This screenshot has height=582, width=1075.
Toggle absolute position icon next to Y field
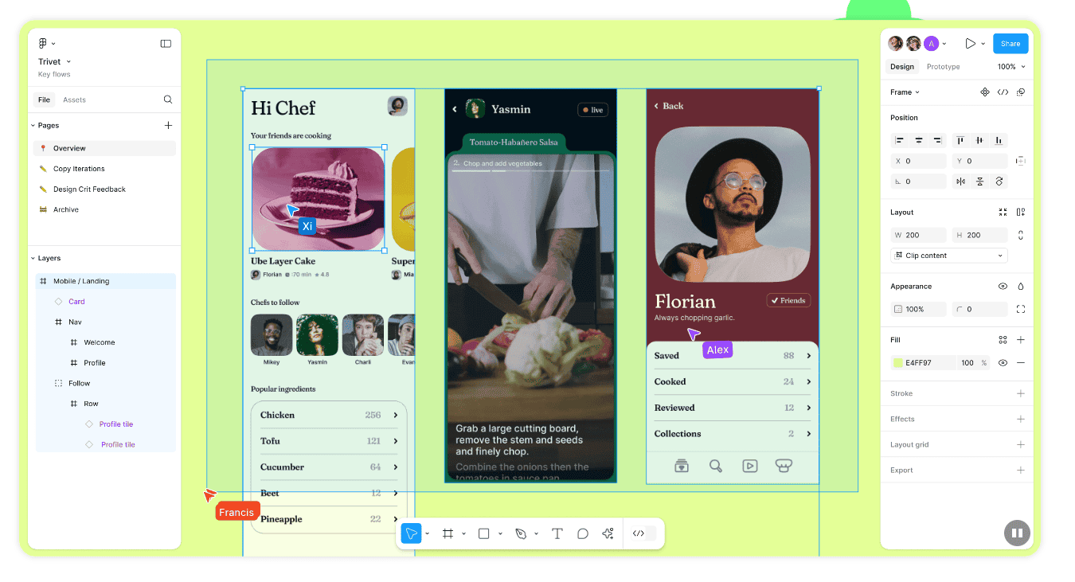pyautogui.click(x=1021, y=161)
